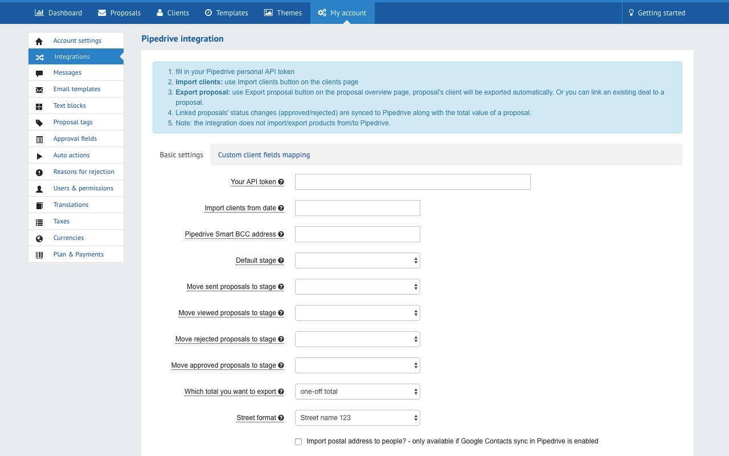Open Users & permissions in the sidebar
Image resolution: width=729 pixels, height=456 pixels.
point(76,188)
